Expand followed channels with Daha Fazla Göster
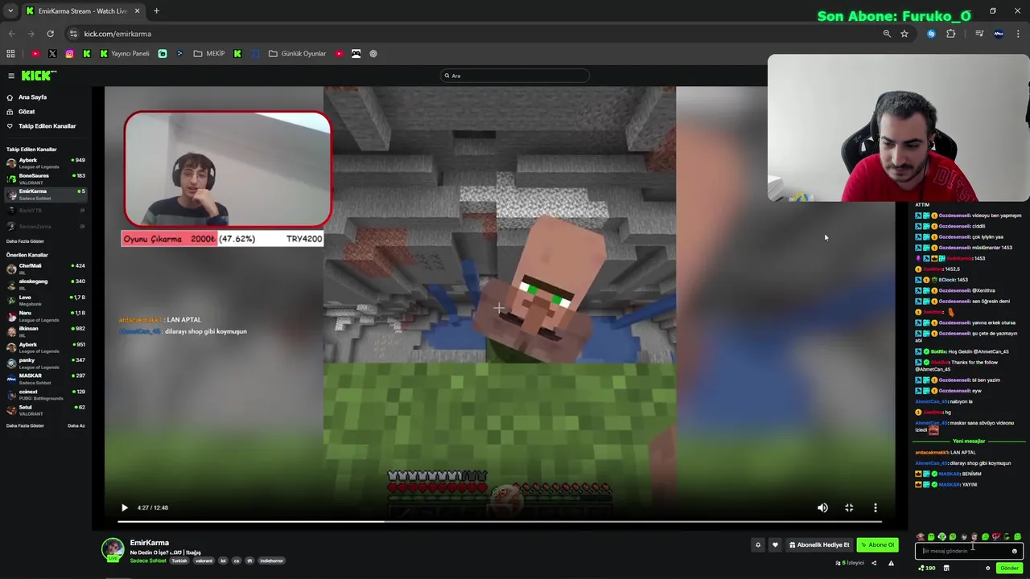Image resolution: width=1030 pixels, height=579 pixels. (x=25, y=241)
